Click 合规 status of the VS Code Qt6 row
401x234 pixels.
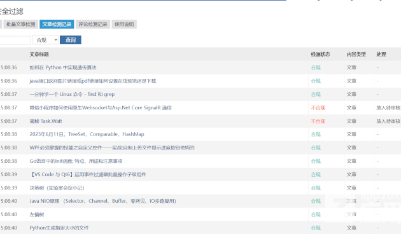tap(316, 174)
